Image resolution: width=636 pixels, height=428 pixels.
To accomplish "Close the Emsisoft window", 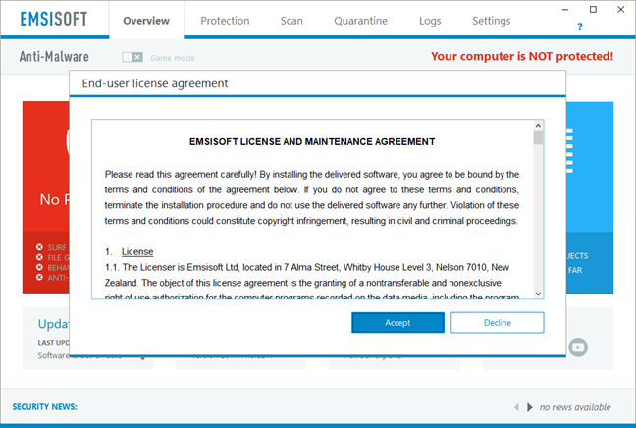I will click(x=621, y=10).
